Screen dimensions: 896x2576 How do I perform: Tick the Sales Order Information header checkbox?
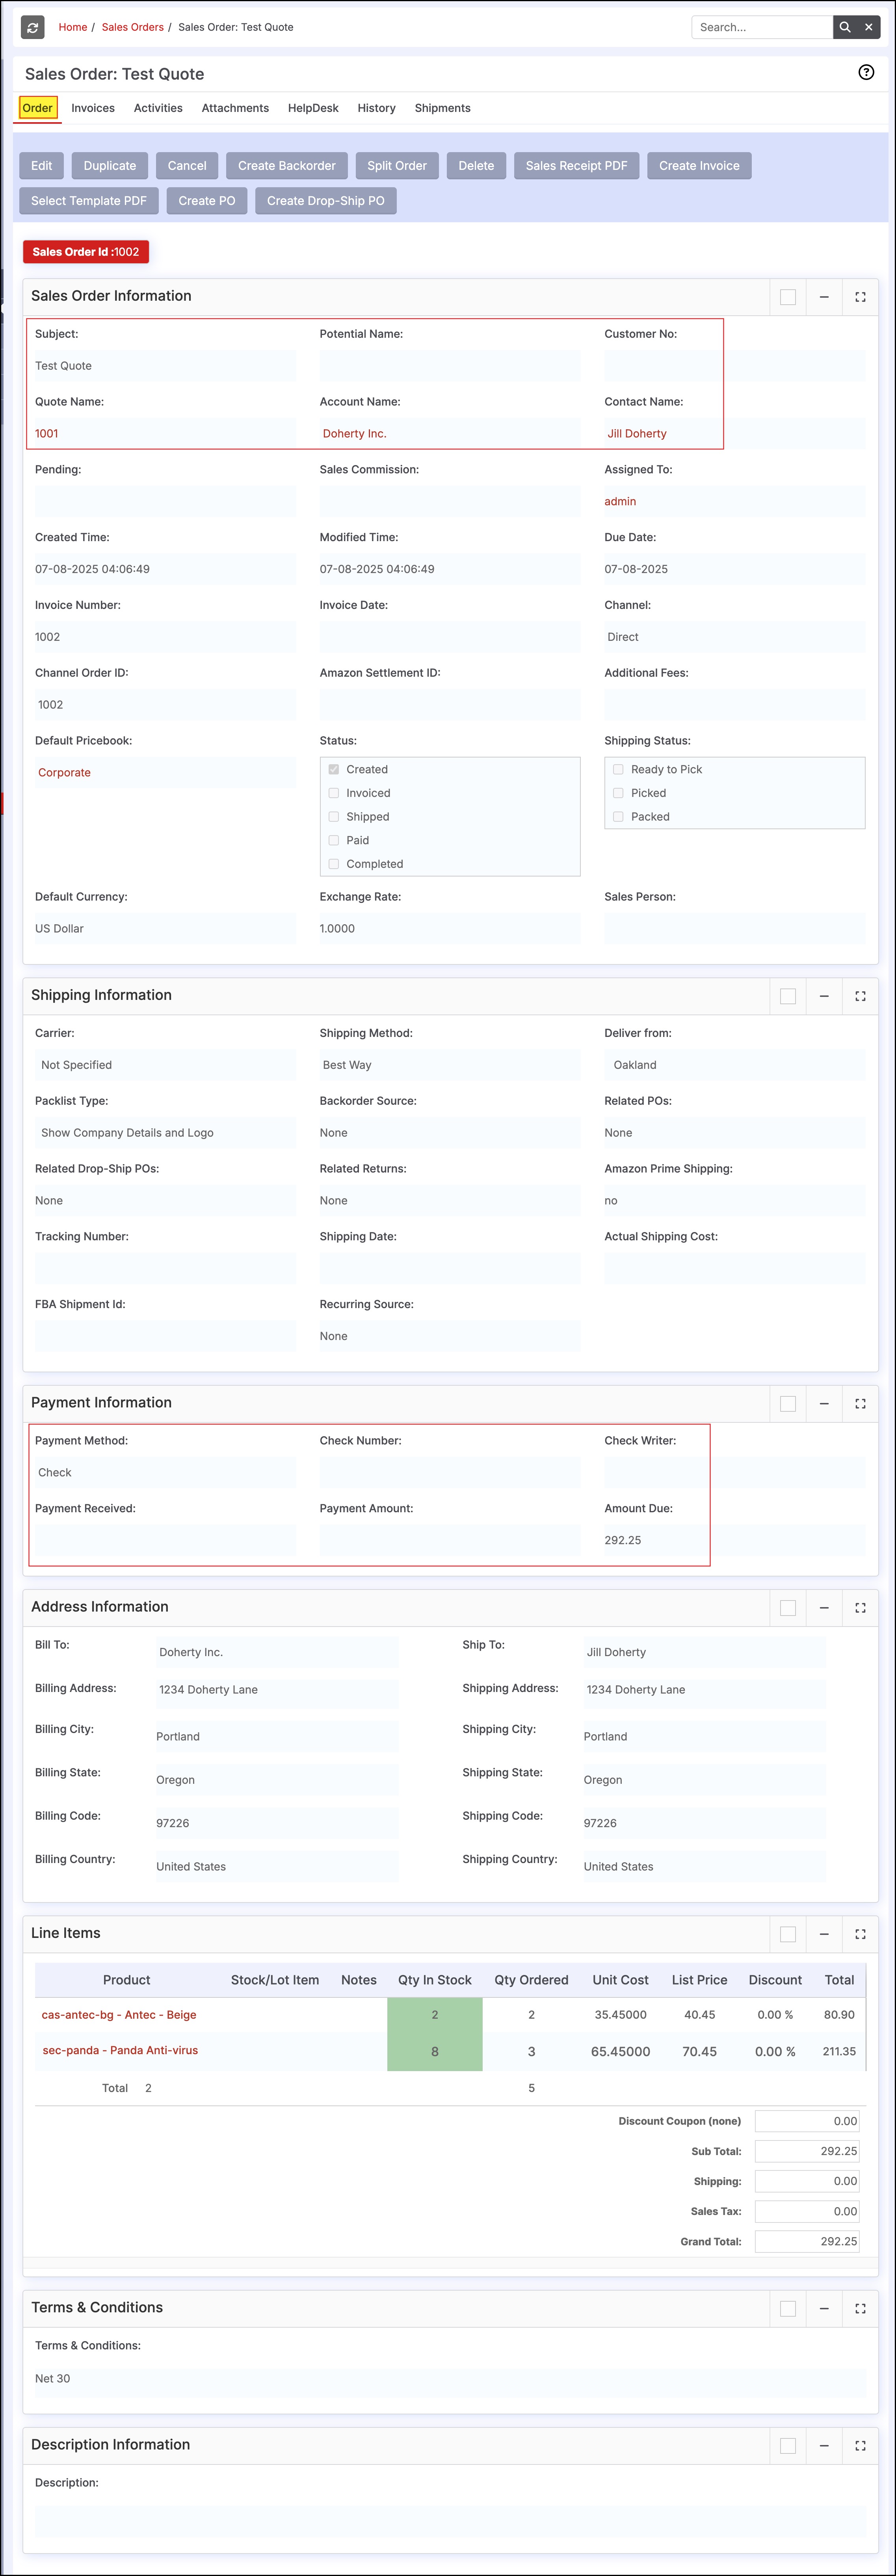click(788, 297)
